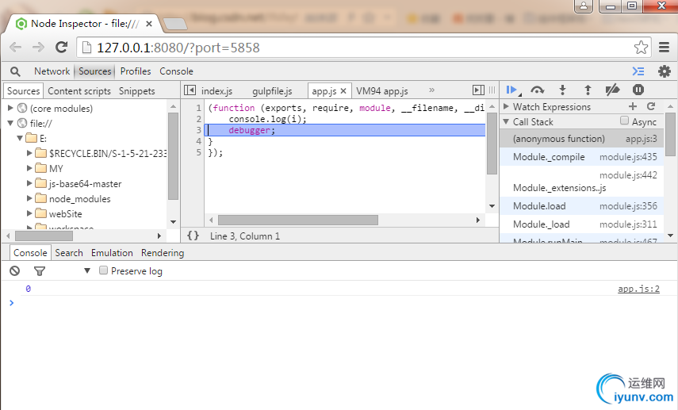Expand the $RECYCLE.BIN folder
The width and height of the screenshot is (678, 410).
(29, 153)
